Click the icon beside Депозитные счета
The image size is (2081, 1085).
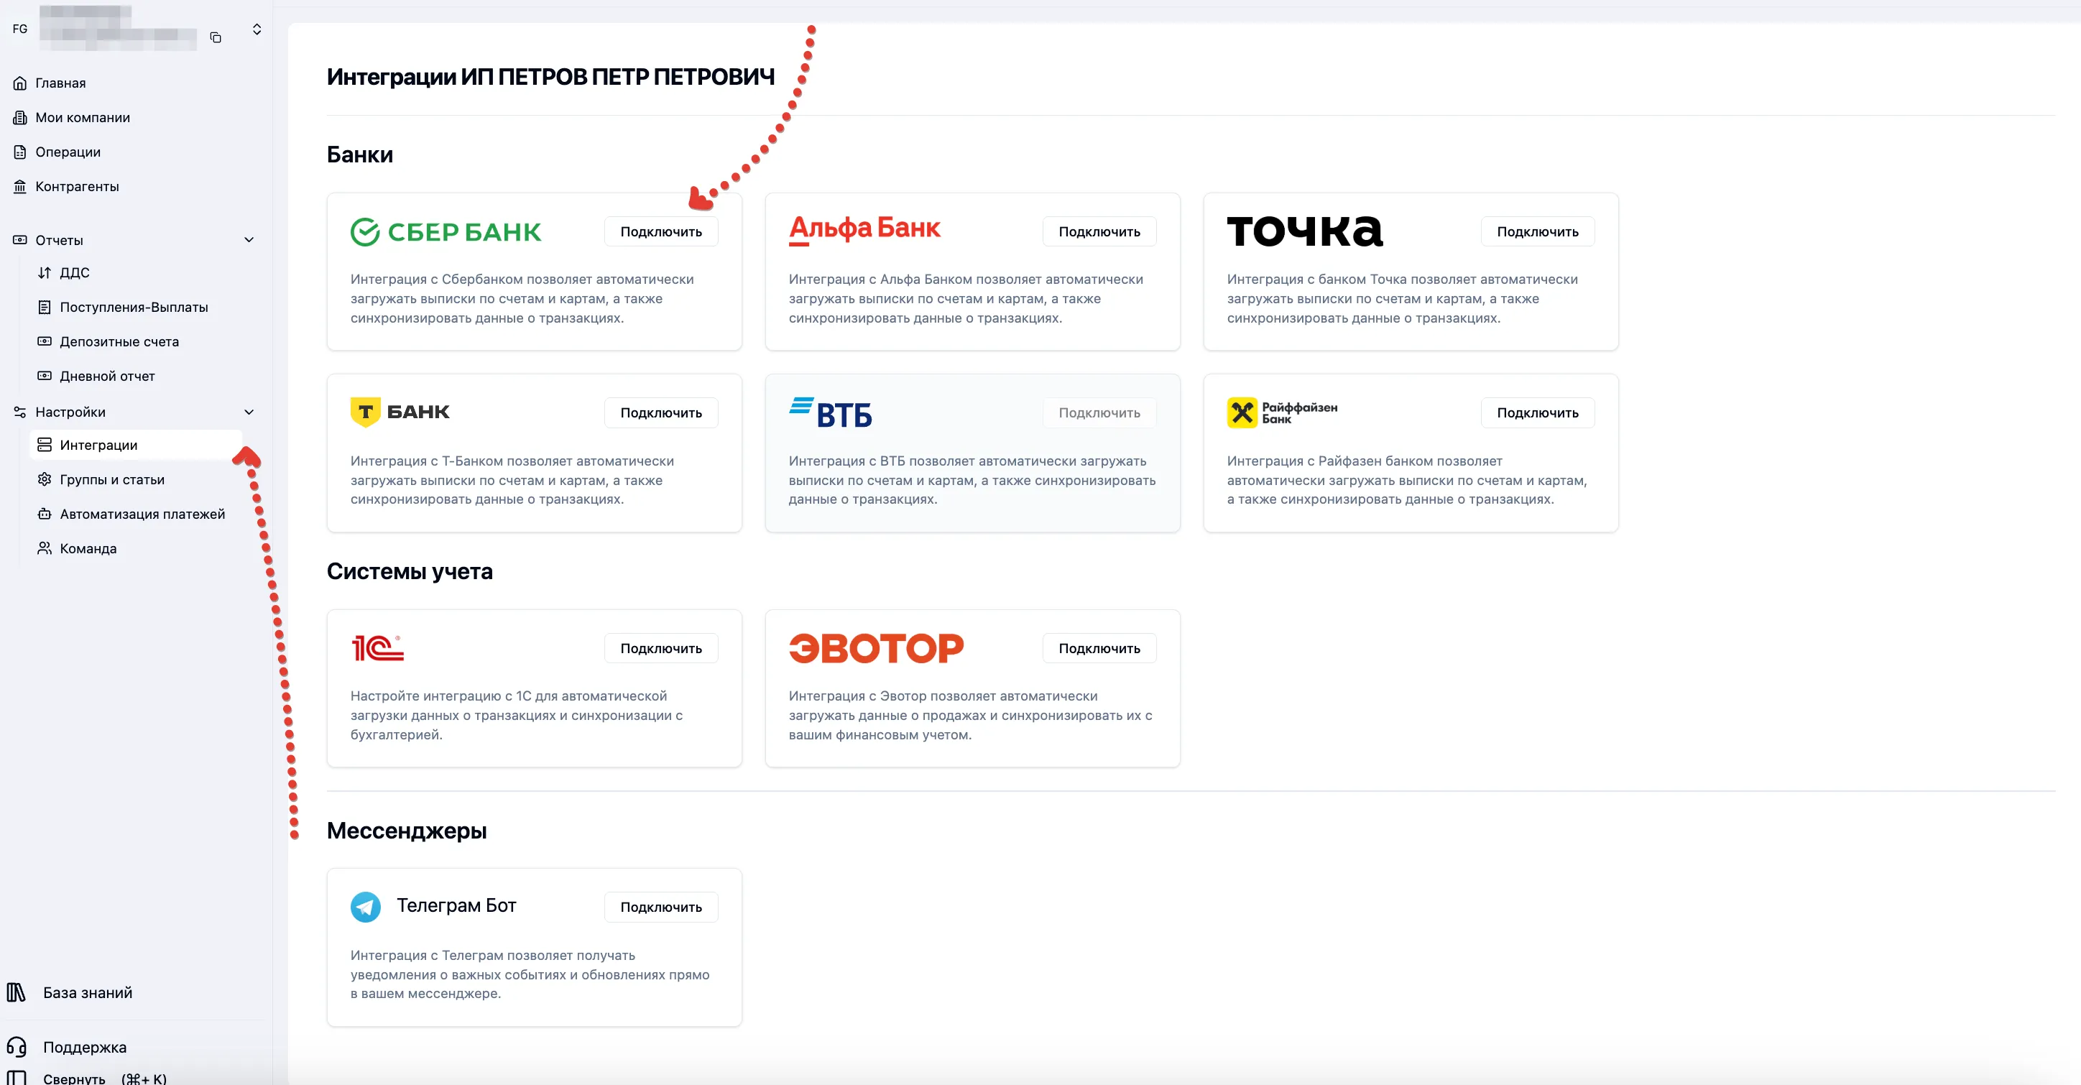(45, 342)
